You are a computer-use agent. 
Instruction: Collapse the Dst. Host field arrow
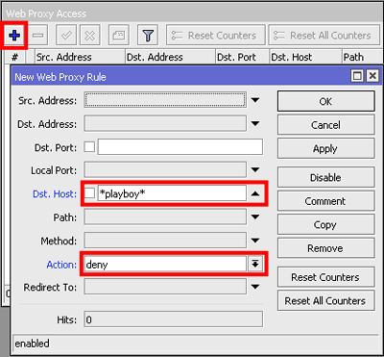pos(255,193)
